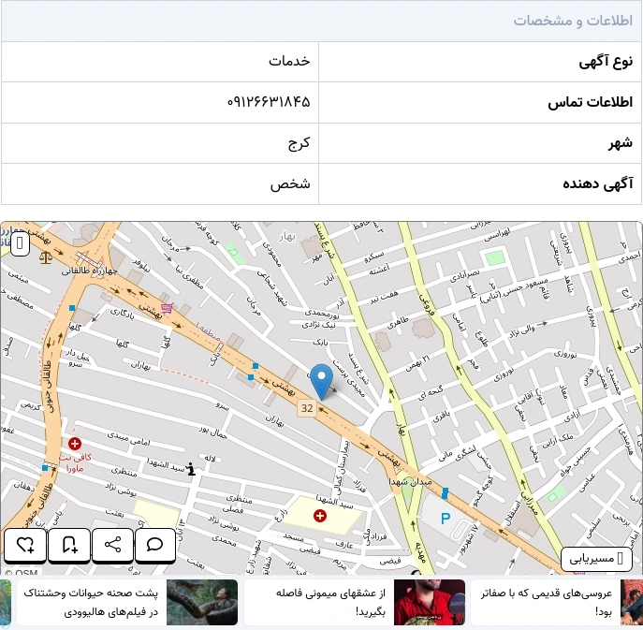Image resolution: width=643 pixels, height=630 pixels.
Task: Click the hospital cross marker on the yellow block
Action: click(320, 516)
